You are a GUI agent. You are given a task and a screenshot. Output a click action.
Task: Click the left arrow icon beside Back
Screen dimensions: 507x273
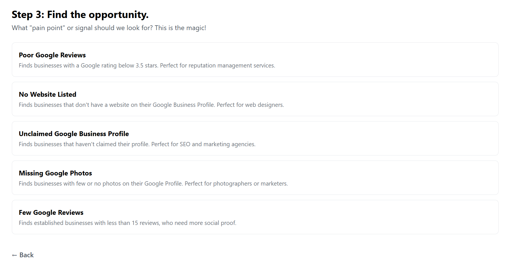14,255
